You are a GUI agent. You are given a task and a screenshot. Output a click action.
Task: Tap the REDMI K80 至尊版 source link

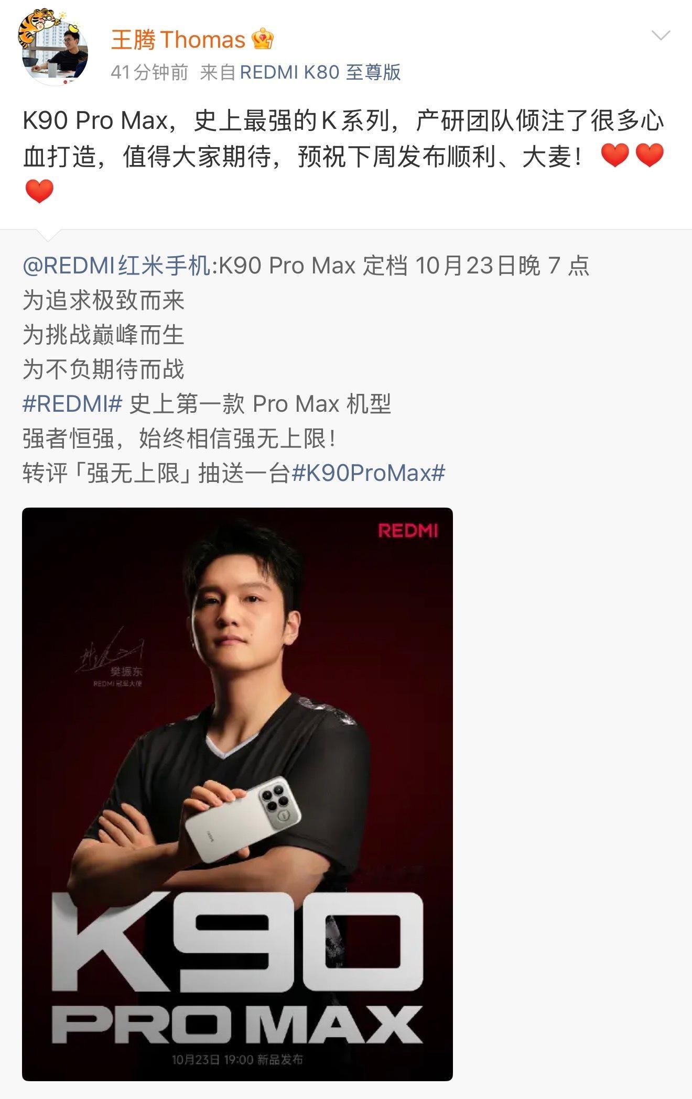[320, 72]
